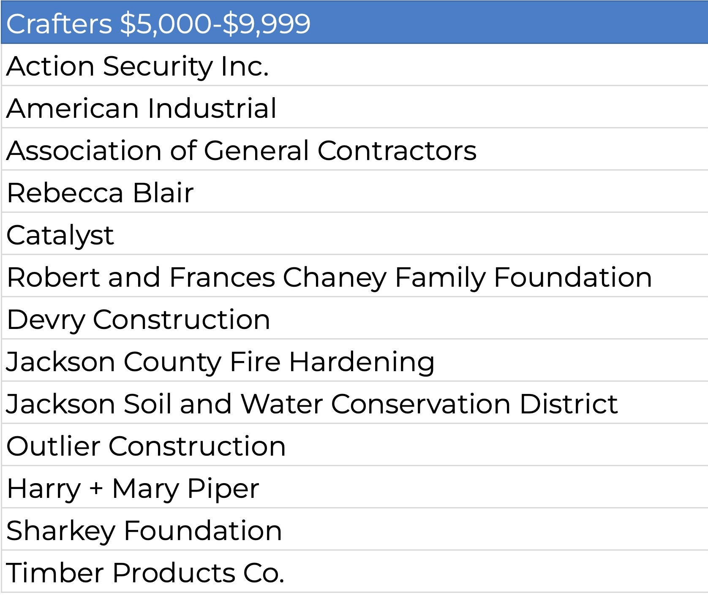Click the plus sign between Harry and Mary
This screenshot has height=595, width=708.
tap(96, 489)
